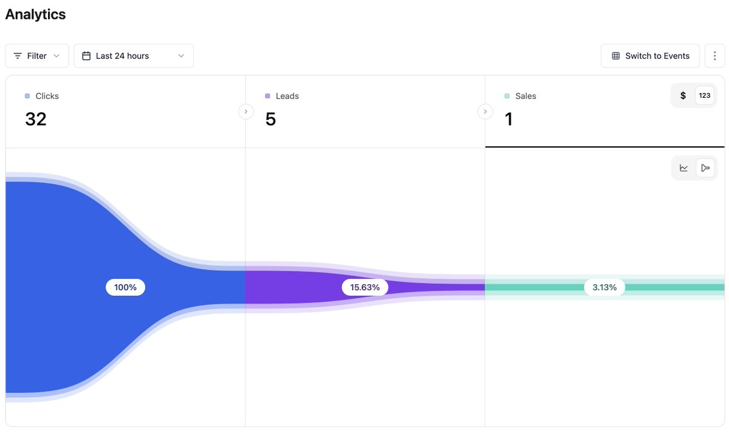The height and width of the screenshot is (433, 729).
Task: Click the calendar icon in date picker
Action: [x=86, y=56]
